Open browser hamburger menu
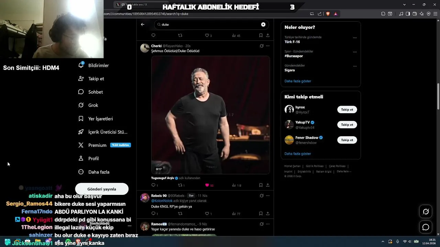 [435, 14]
